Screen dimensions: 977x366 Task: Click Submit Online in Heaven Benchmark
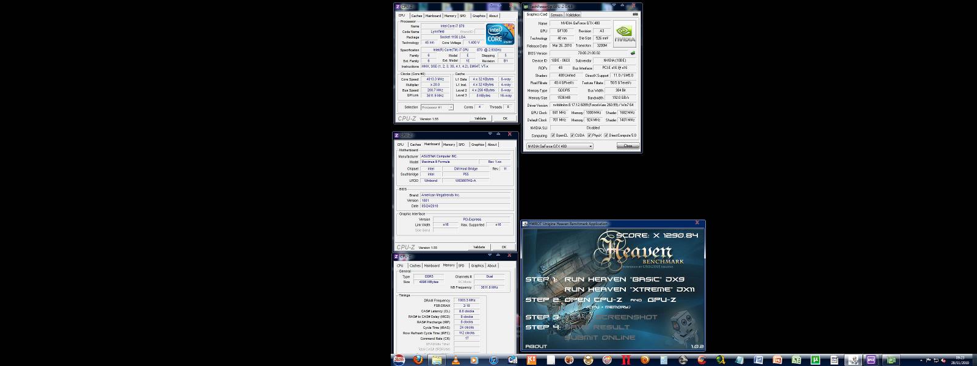[600, 337]
